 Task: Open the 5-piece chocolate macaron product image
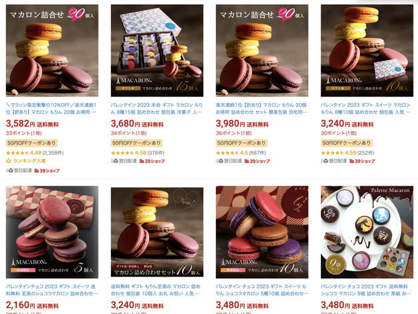pyautogui.click(x=52, y=232)
